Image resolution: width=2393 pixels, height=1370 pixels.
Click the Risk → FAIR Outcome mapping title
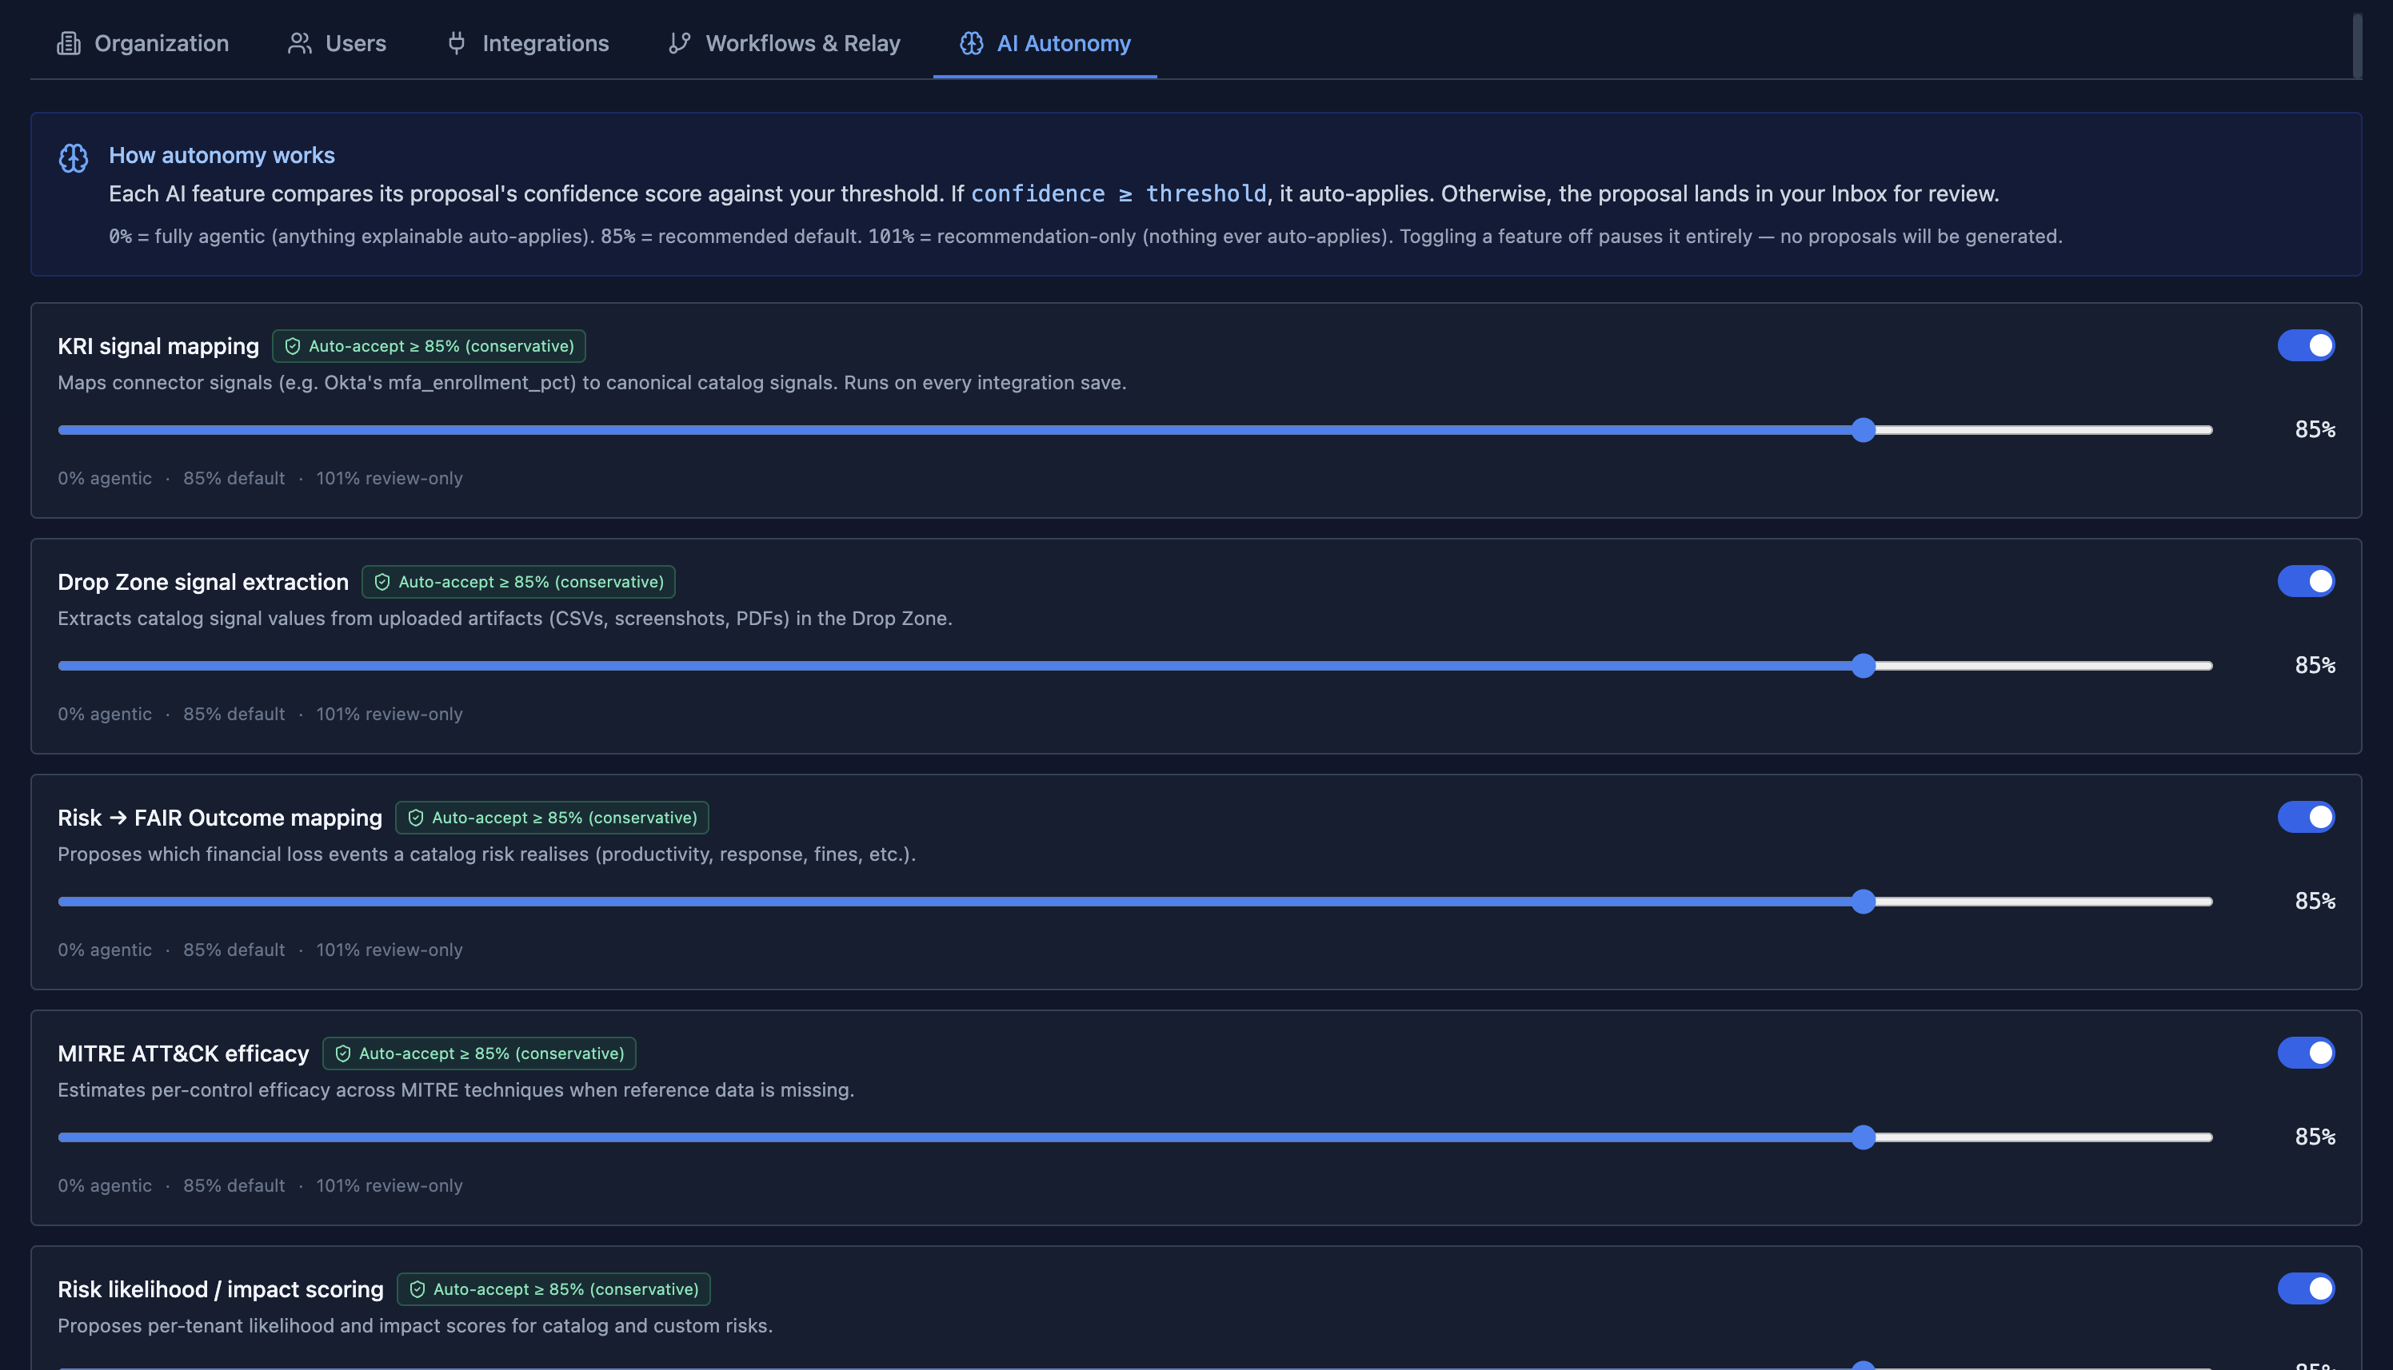220,818
